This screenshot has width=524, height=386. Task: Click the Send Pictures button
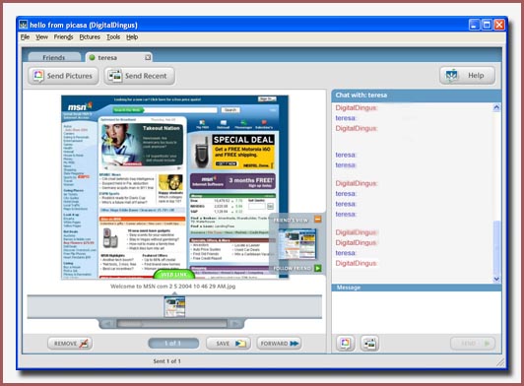(x=63, y=76)
